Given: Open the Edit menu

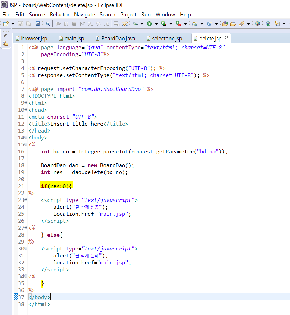Looking at the screenshot, I should 20,15.
